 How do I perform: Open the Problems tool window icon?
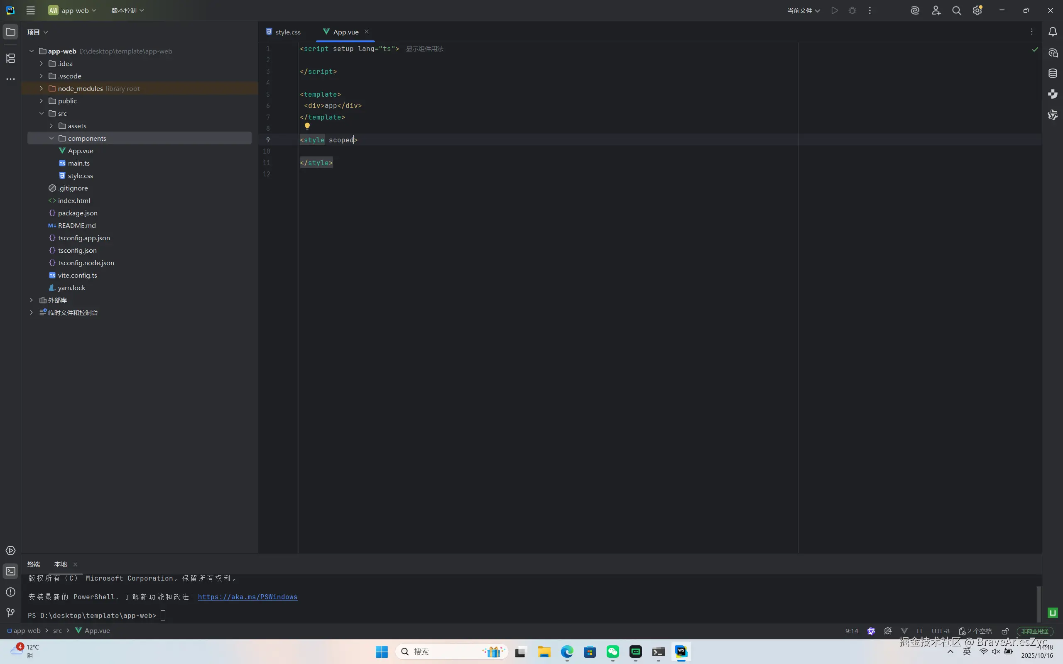(x=10, y=591)
